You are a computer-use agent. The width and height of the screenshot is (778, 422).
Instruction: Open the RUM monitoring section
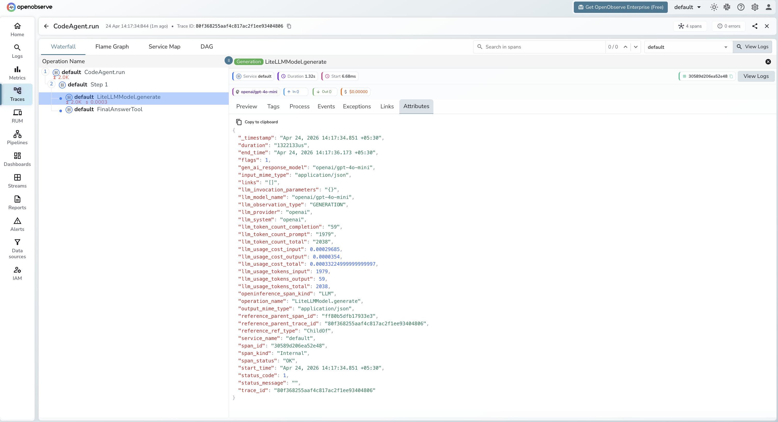pos(17,116)
